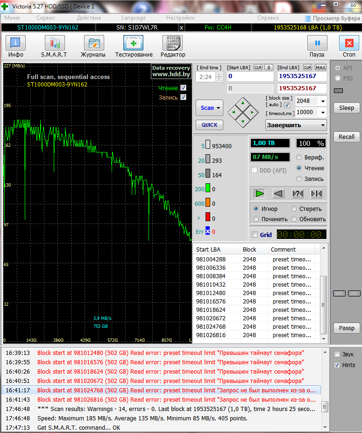Open the Настройки settings menu
The image size is (362, 433).
click(180, 18)
